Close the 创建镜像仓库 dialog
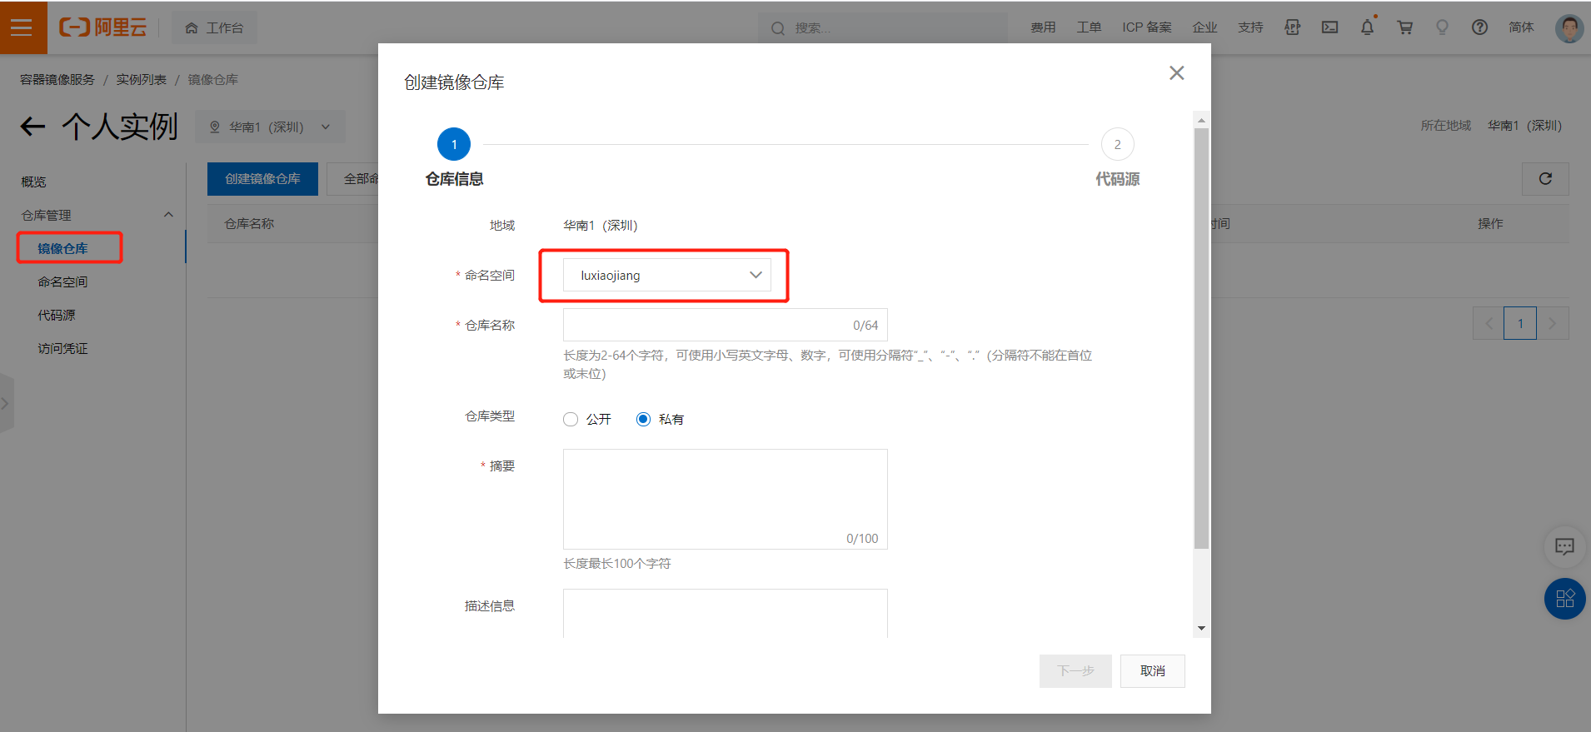Image resolution: width=1591 pixels, height=732 pixels. pyautogui.click(x=1176, y=73)
